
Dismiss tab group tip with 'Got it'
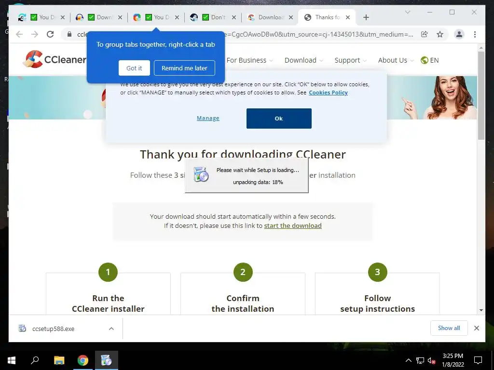tap(134, 68)
